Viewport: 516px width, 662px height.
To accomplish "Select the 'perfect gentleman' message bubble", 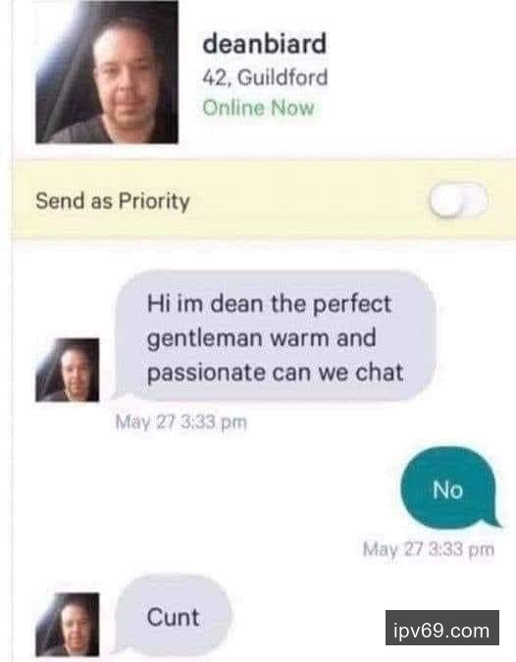I will pos(276,336).
